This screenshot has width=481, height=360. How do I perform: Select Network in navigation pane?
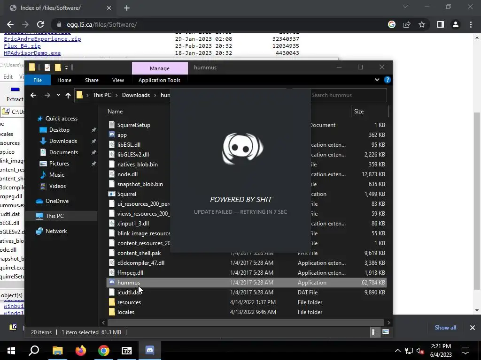(56, 231)
